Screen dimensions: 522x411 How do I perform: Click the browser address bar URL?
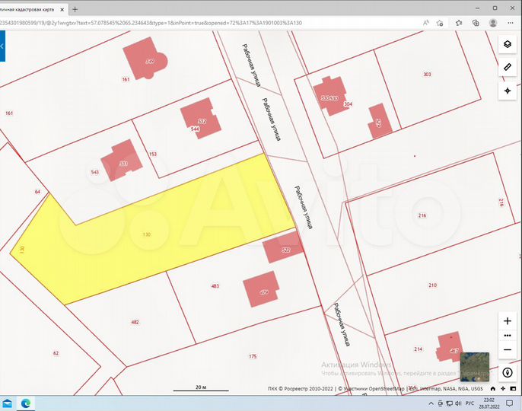click(190, 24)
